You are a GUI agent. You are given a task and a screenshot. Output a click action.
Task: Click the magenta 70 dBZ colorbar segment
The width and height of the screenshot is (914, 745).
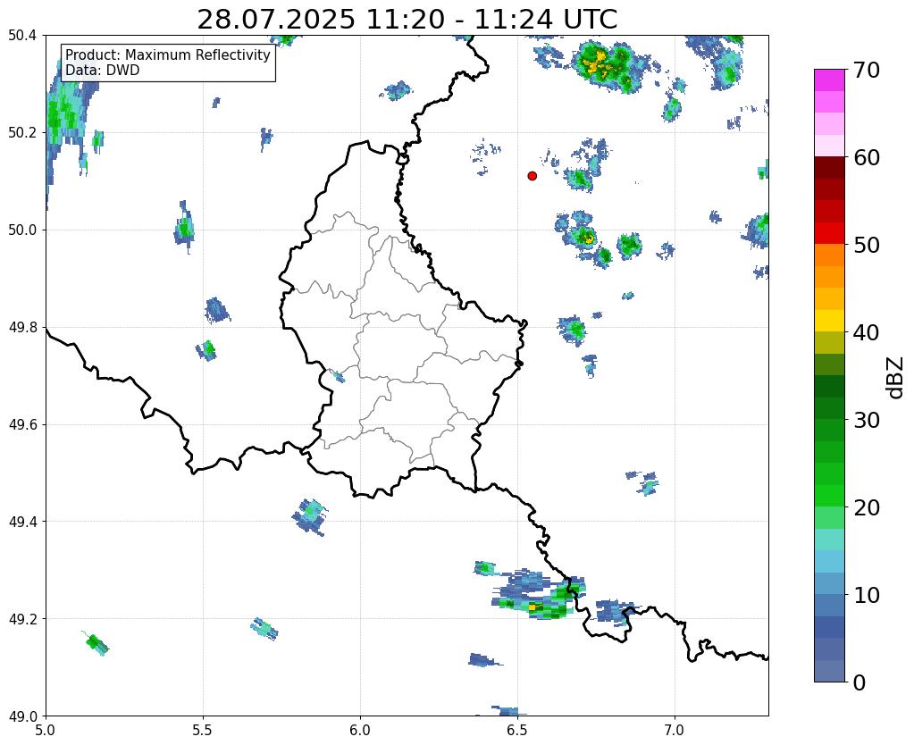point(829,80)
